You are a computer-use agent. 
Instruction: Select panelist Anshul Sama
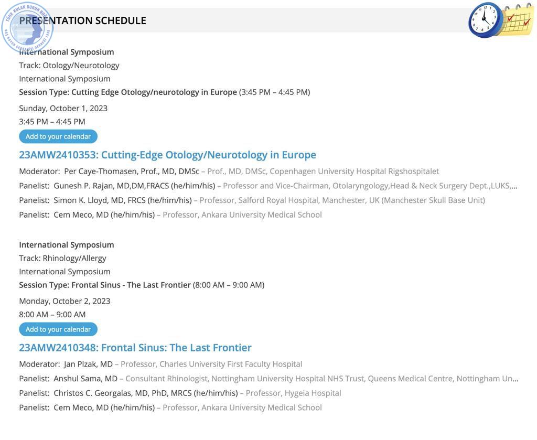(85, 378)
